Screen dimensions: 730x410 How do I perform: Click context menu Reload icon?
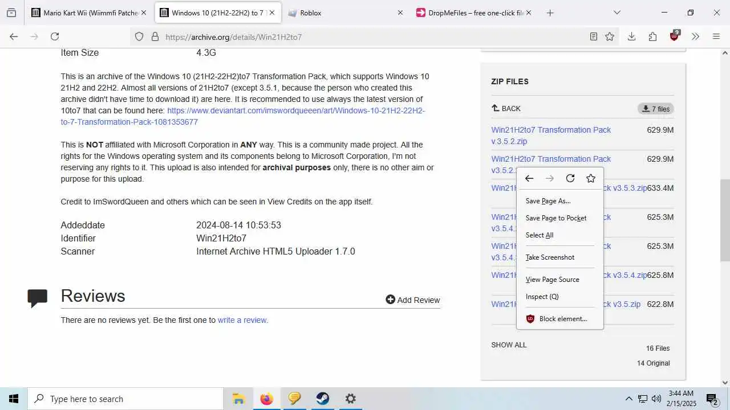click(x=570, y=178)
